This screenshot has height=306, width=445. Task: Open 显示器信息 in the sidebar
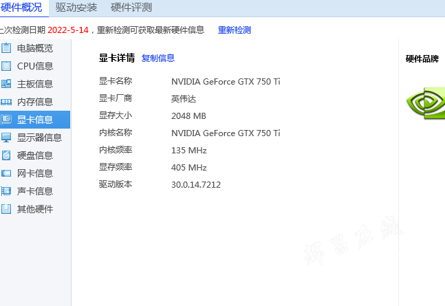pos(35,138)
